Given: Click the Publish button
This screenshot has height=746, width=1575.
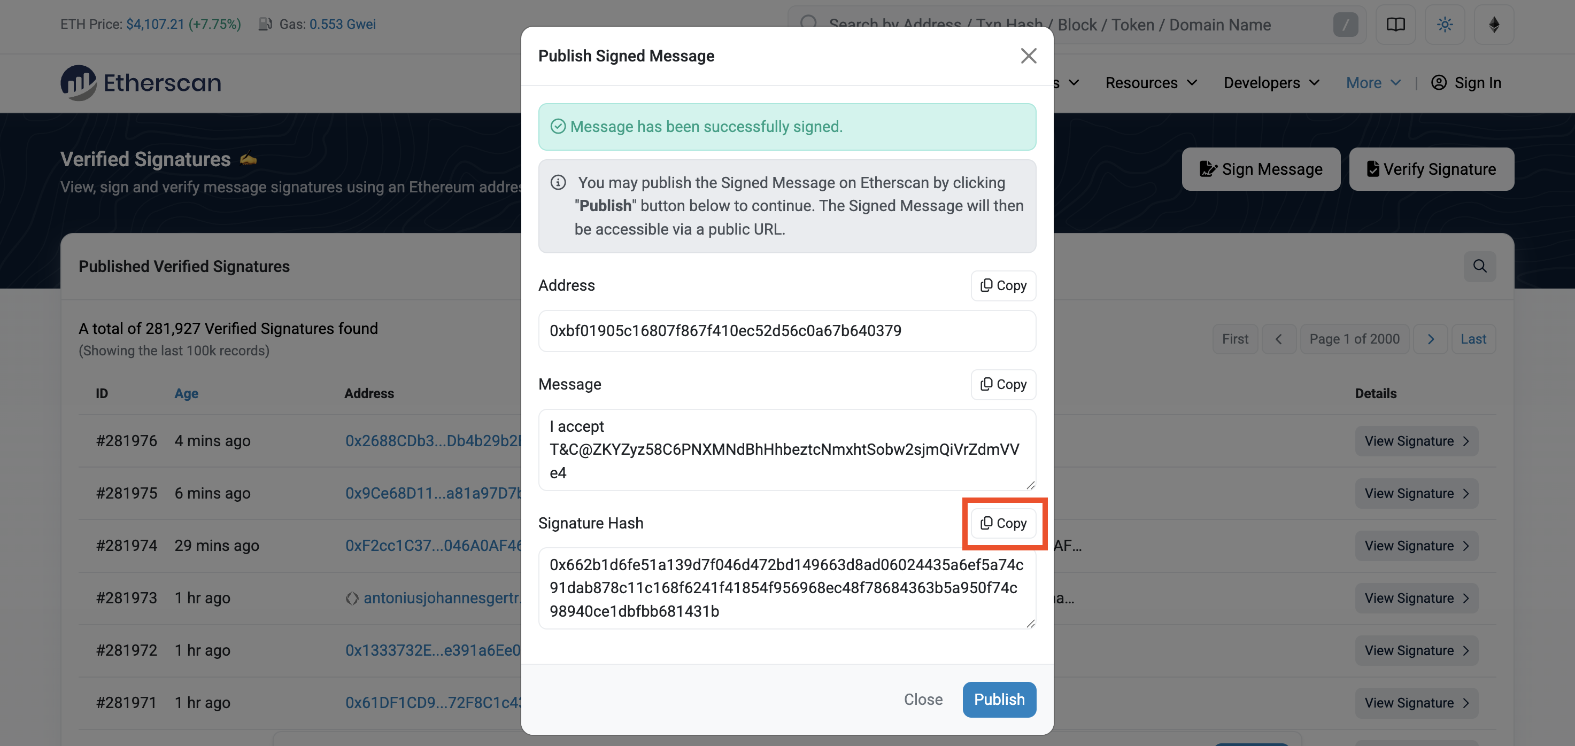Looking at the screenshot, I should [999, 699].
